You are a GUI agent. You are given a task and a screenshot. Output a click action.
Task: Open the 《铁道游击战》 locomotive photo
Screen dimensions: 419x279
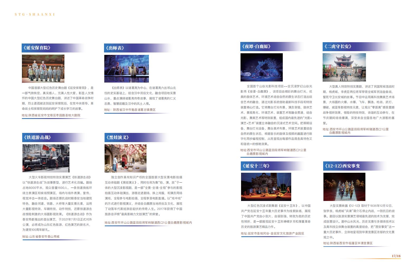click(x=46, y=158)
